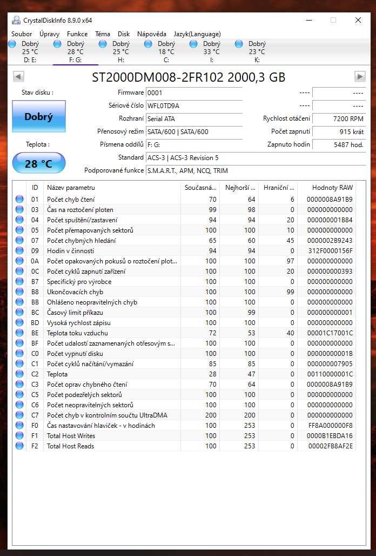Click status icon for Časový limit příkazu
376x556 pixels.
coord(19,313)
